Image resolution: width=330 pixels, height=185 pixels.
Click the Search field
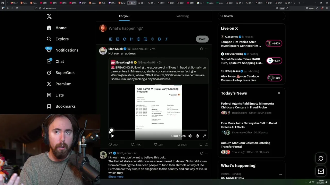click(252, 16)
